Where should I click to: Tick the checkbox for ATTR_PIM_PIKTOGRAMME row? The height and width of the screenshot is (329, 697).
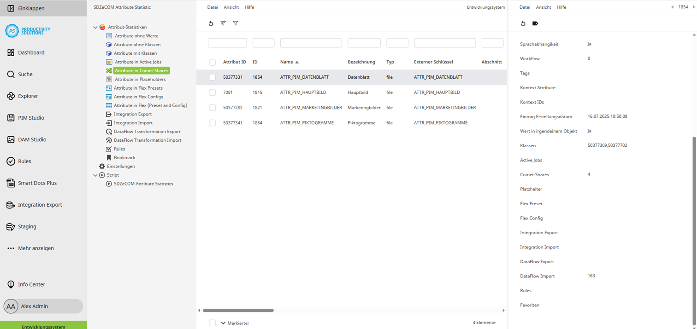click(213, 123)
